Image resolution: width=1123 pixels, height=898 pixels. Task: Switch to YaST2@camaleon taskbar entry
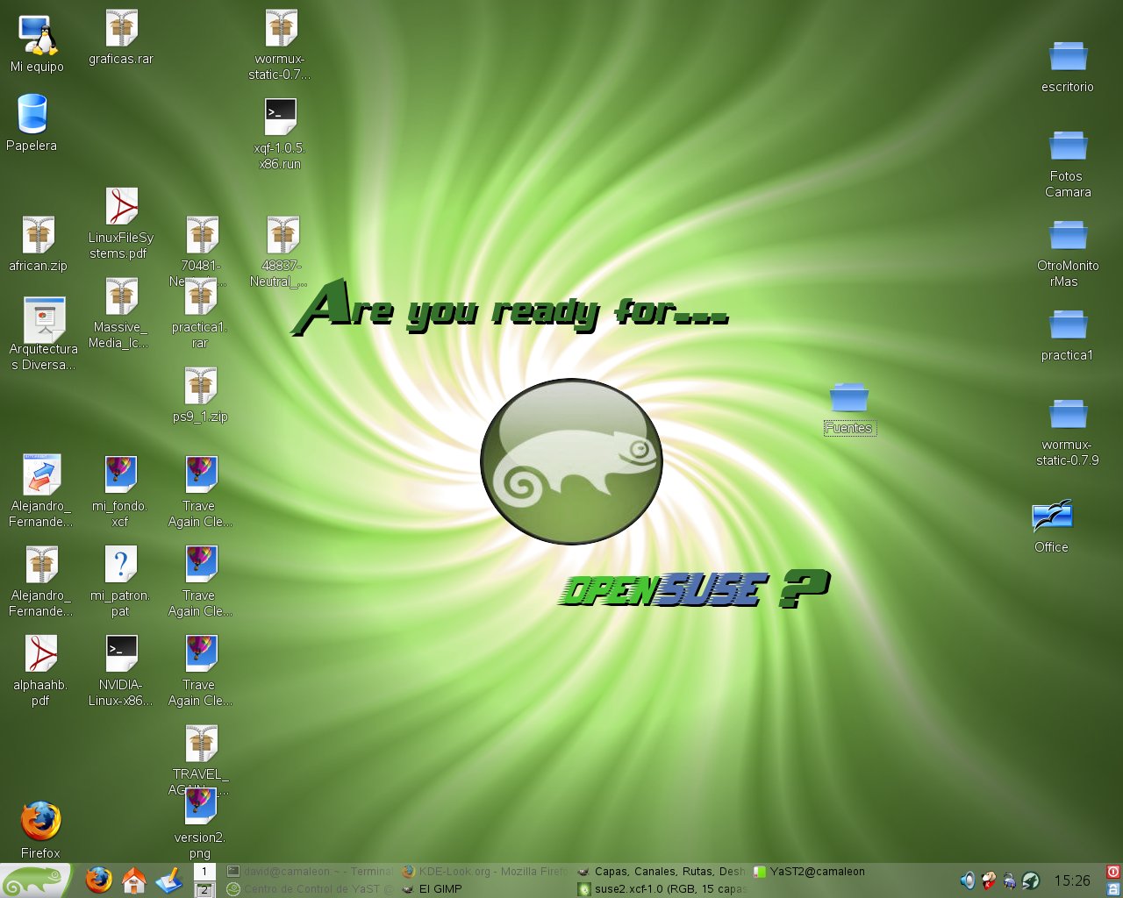836,872
